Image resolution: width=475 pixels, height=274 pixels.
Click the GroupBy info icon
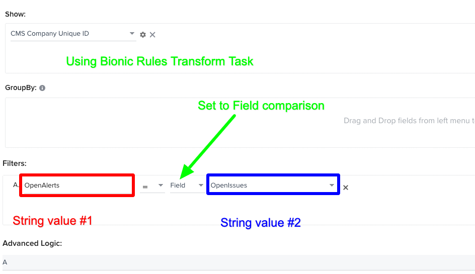click(x=42, y=88)
